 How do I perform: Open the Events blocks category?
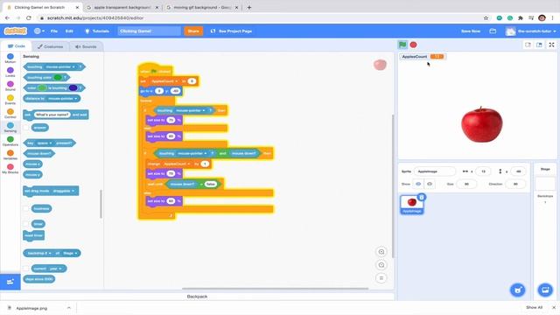coord(10,100)
